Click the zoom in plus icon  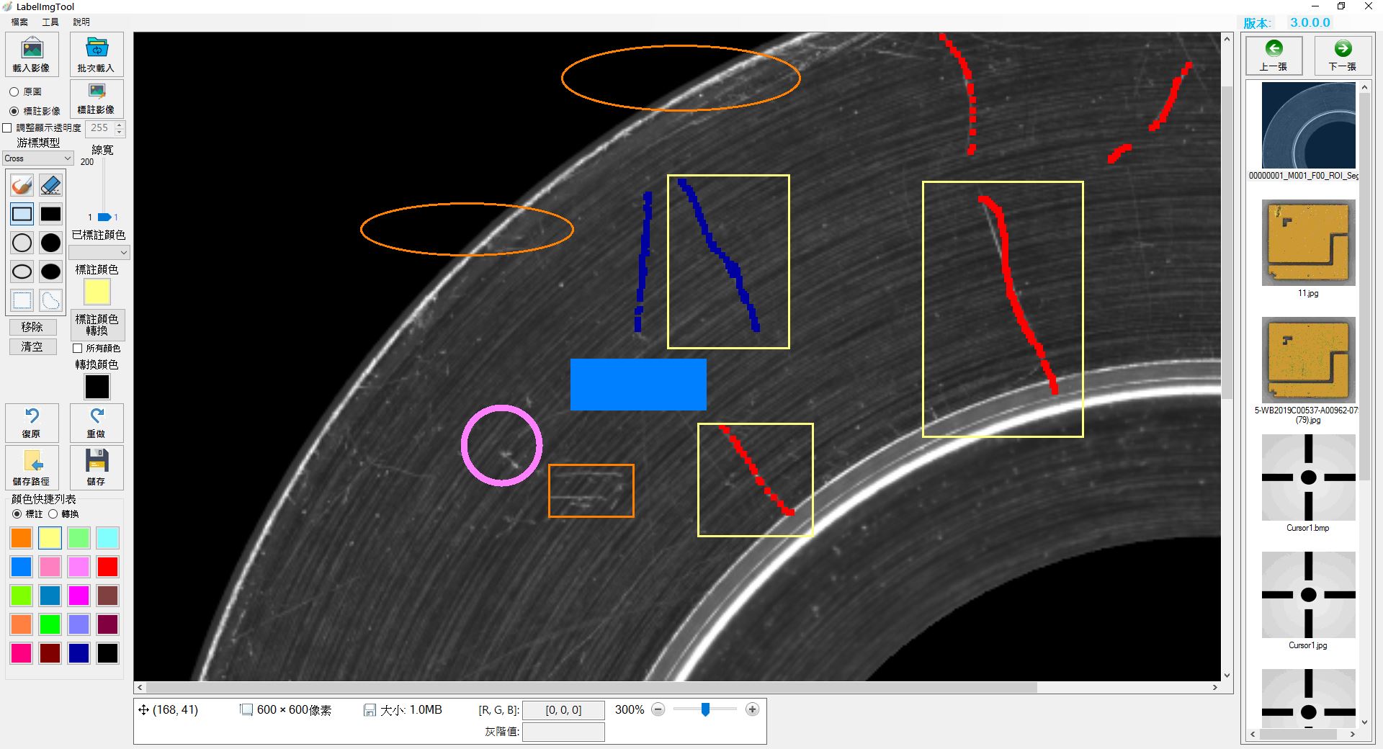pyautogui.click(x=752, y=709)
